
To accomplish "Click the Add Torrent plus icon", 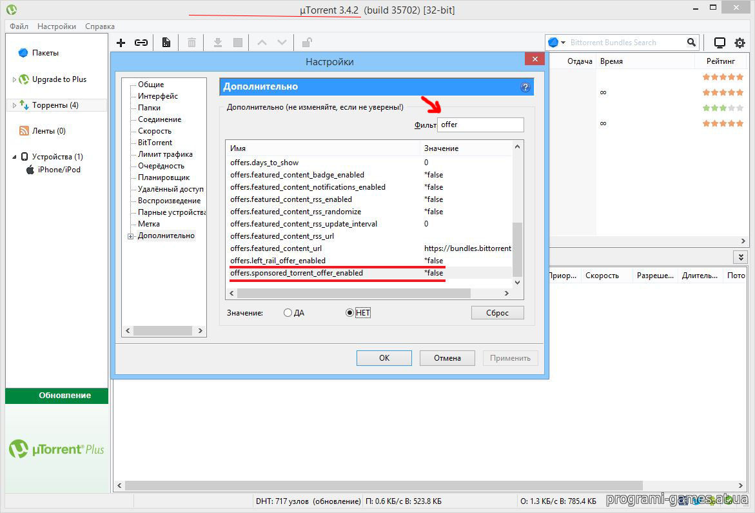I will pyautogui.click(x=121, y=43).
